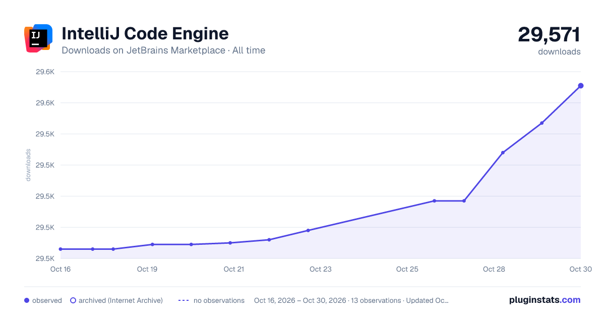
Task: Select the first data point at Oct 16
Action: [x=60, y=249]
